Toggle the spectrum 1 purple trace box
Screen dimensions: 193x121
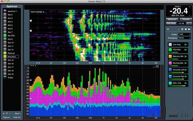coord(5,11)
